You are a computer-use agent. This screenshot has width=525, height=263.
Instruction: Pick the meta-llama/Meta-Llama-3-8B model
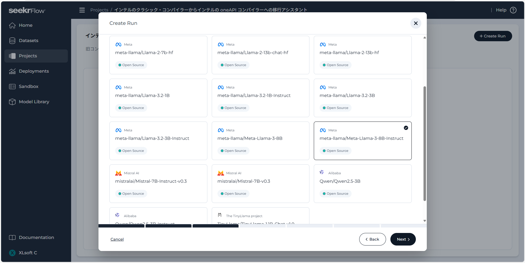pyautogui.click(x=260, y=141)
